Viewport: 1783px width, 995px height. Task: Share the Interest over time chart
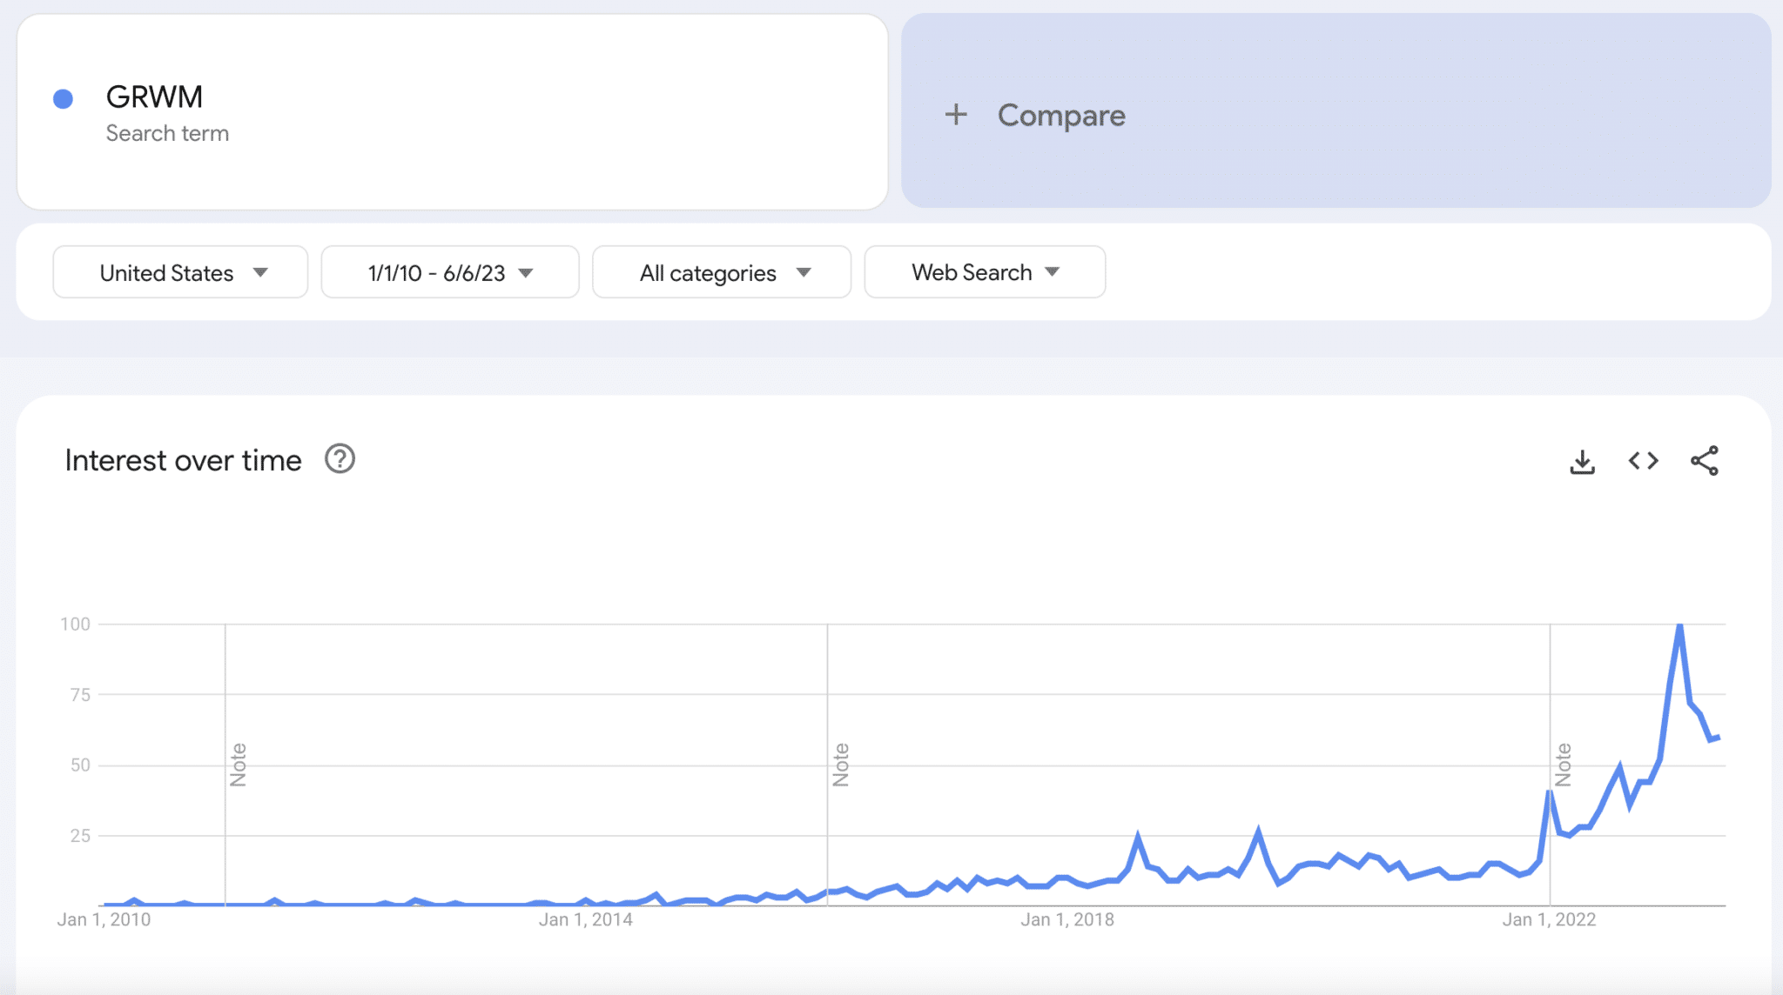(1704, 461)
